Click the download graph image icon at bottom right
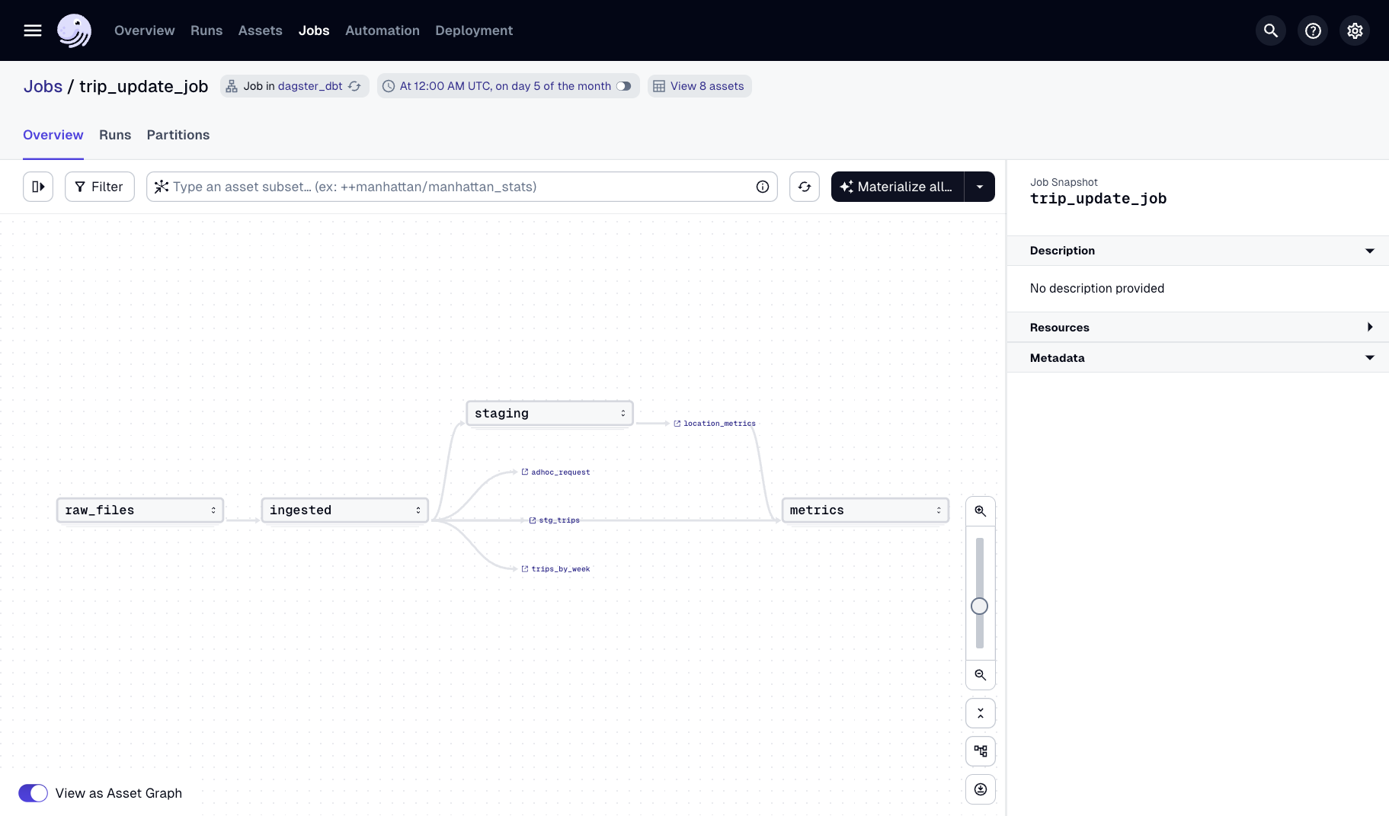The width and height of the screenshot is (1389, 816). 981,789
